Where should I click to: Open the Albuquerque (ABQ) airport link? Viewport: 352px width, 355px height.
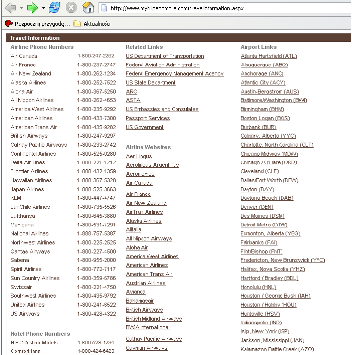point(264,65)
